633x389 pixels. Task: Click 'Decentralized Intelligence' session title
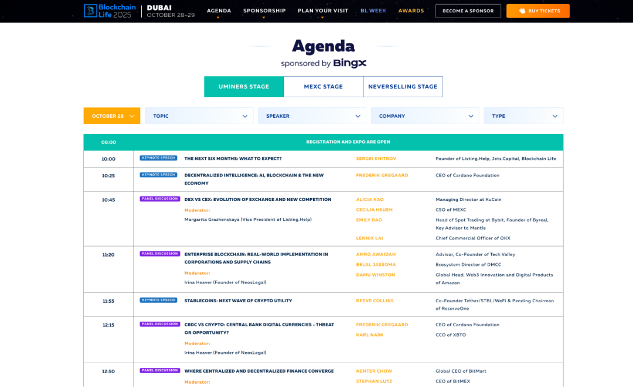[254, 179]
